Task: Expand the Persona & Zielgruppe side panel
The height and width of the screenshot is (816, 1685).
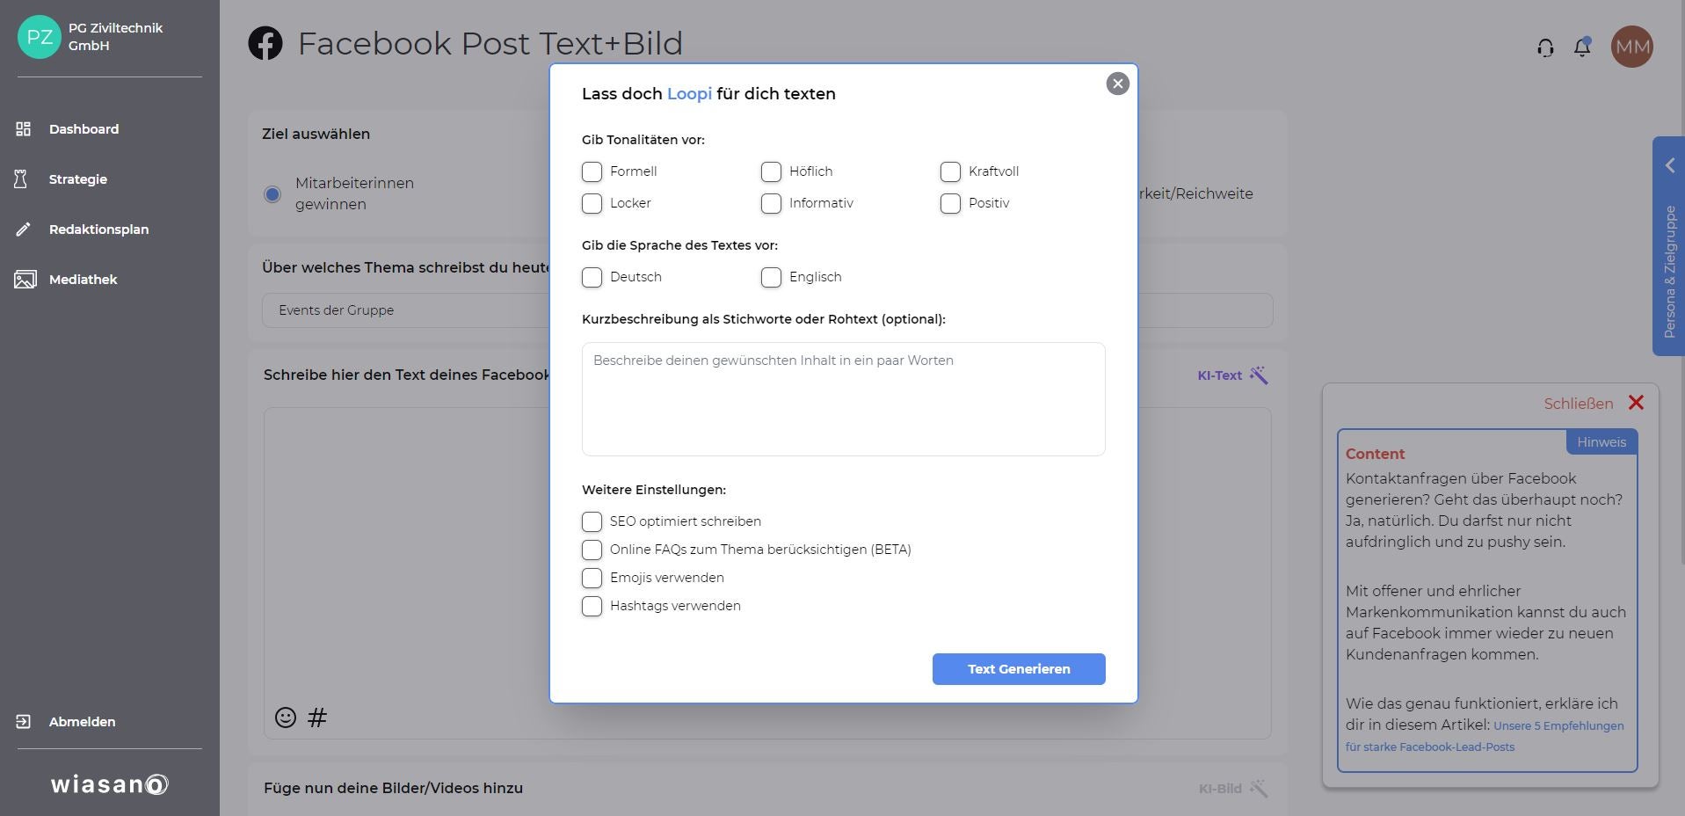Action: pos(1668,165)
